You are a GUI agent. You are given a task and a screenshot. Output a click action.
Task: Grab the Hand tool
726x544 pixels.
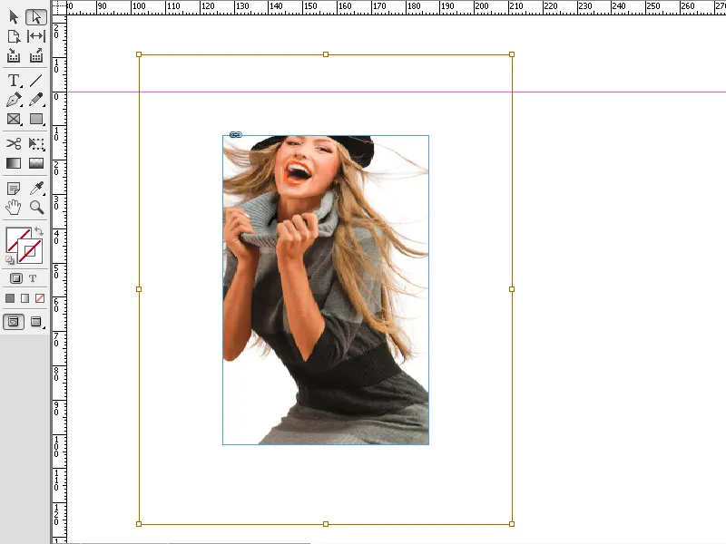13,207
